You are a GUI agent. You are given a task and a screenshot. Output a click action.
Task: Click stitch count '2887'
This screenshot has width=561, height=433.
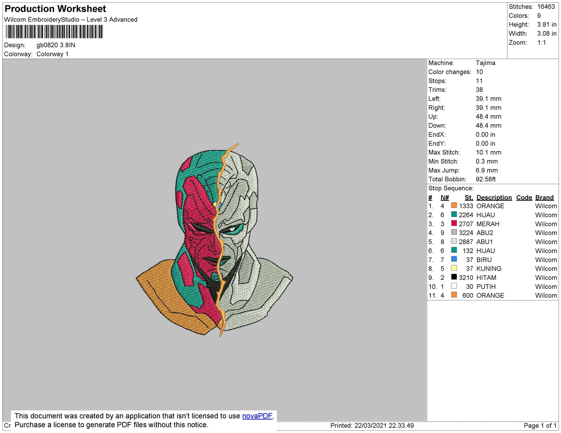tap(466, 242)
